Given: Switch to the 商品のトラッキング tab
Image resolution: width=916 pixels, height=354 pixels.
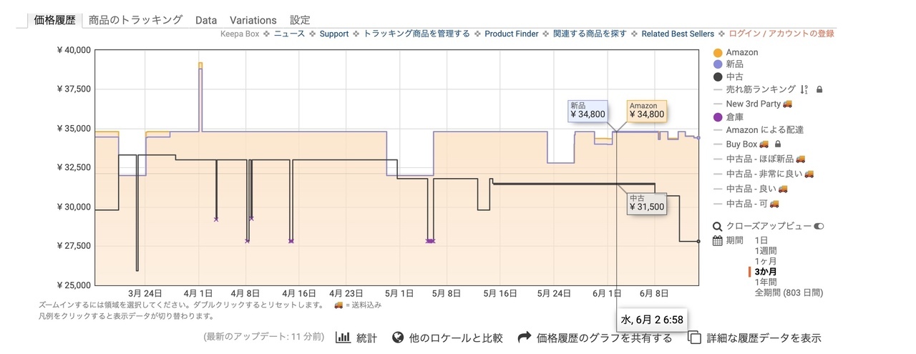Looking at the screenshot, I should point(135,20).
